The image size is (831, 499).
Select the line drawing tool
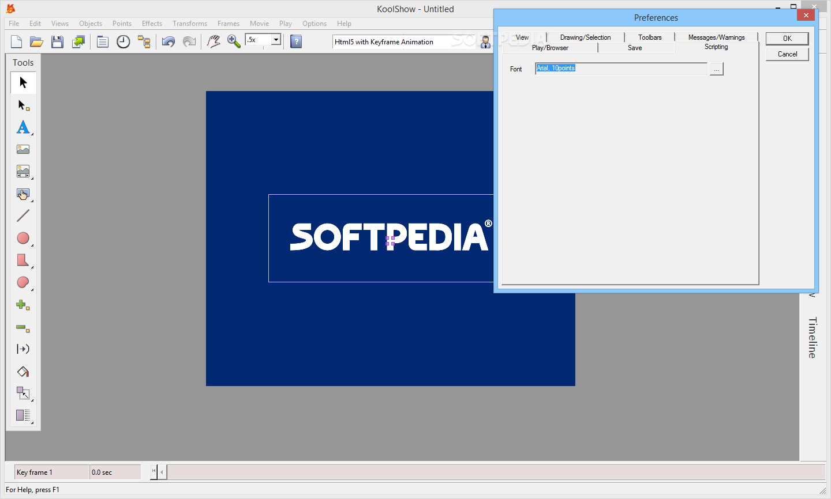coord(23,216)
